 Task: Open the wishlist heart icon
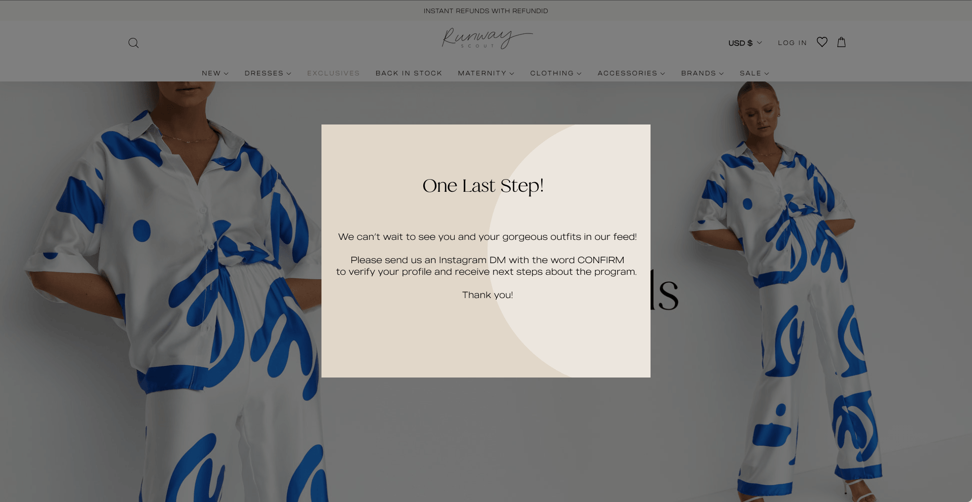point(822,42)
